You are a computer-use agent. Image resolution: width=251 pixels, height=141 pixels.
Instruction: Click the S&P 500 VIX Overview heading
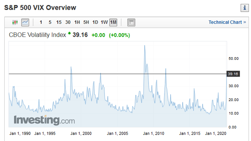[40, 7]
